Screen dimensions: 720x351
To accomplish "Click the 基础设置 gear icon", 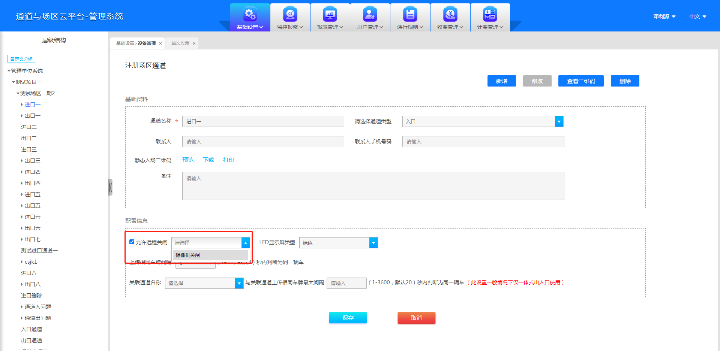I will tap(250, 15).
